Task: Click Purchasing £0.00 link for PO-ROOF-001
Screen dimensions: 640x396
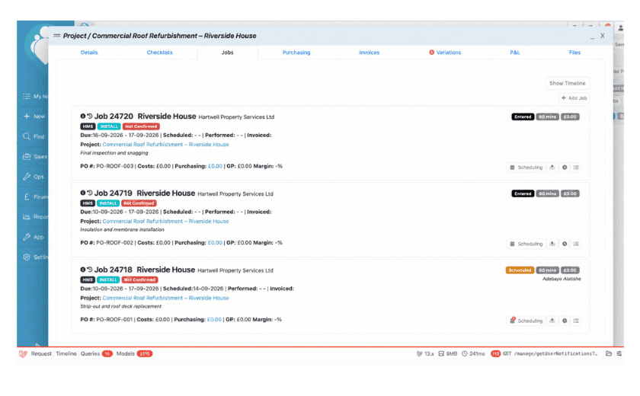Action: point(214,319)
